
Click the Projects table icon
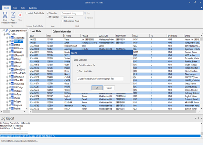click(12, 108)
